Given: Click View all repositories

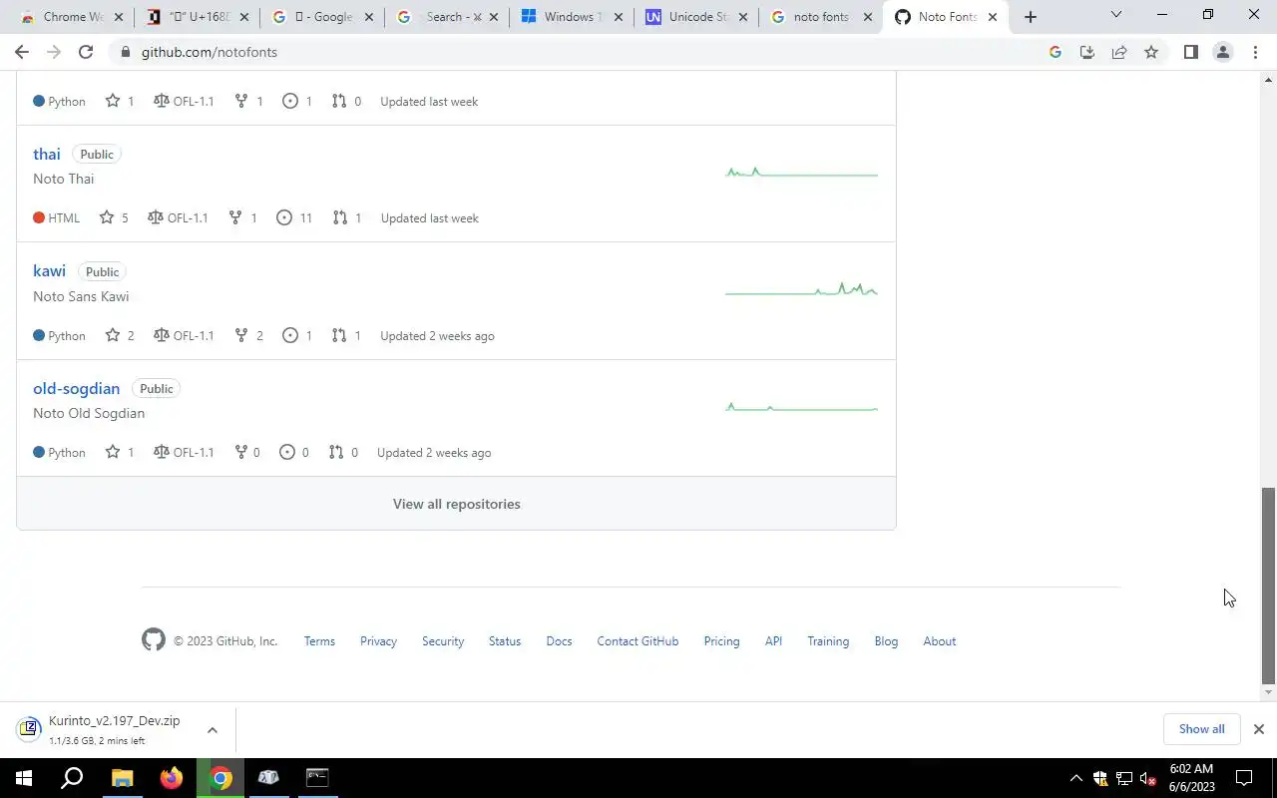Looking at the screenshot, I should pyautogui.click(x=456, y=504).
